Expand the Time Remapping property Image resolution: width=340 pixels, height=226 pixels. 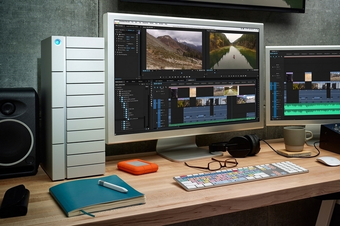pos(117,54)
